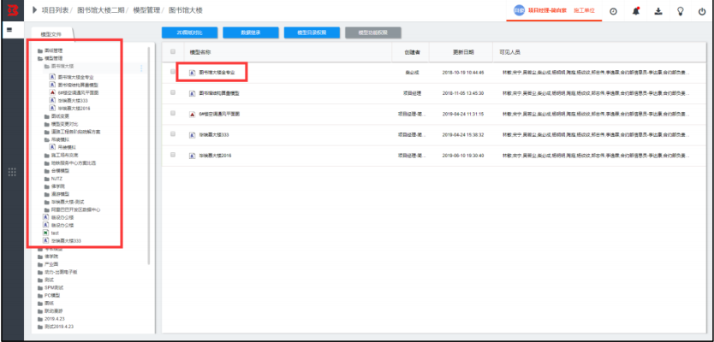
Task: Open the 6#楼空调通风平面图 model in table
Action: 219,115
